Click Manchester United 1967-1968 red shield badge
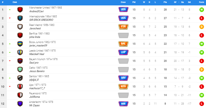The width and height of the screenshot is (206, 108). (x=20, y=10)
